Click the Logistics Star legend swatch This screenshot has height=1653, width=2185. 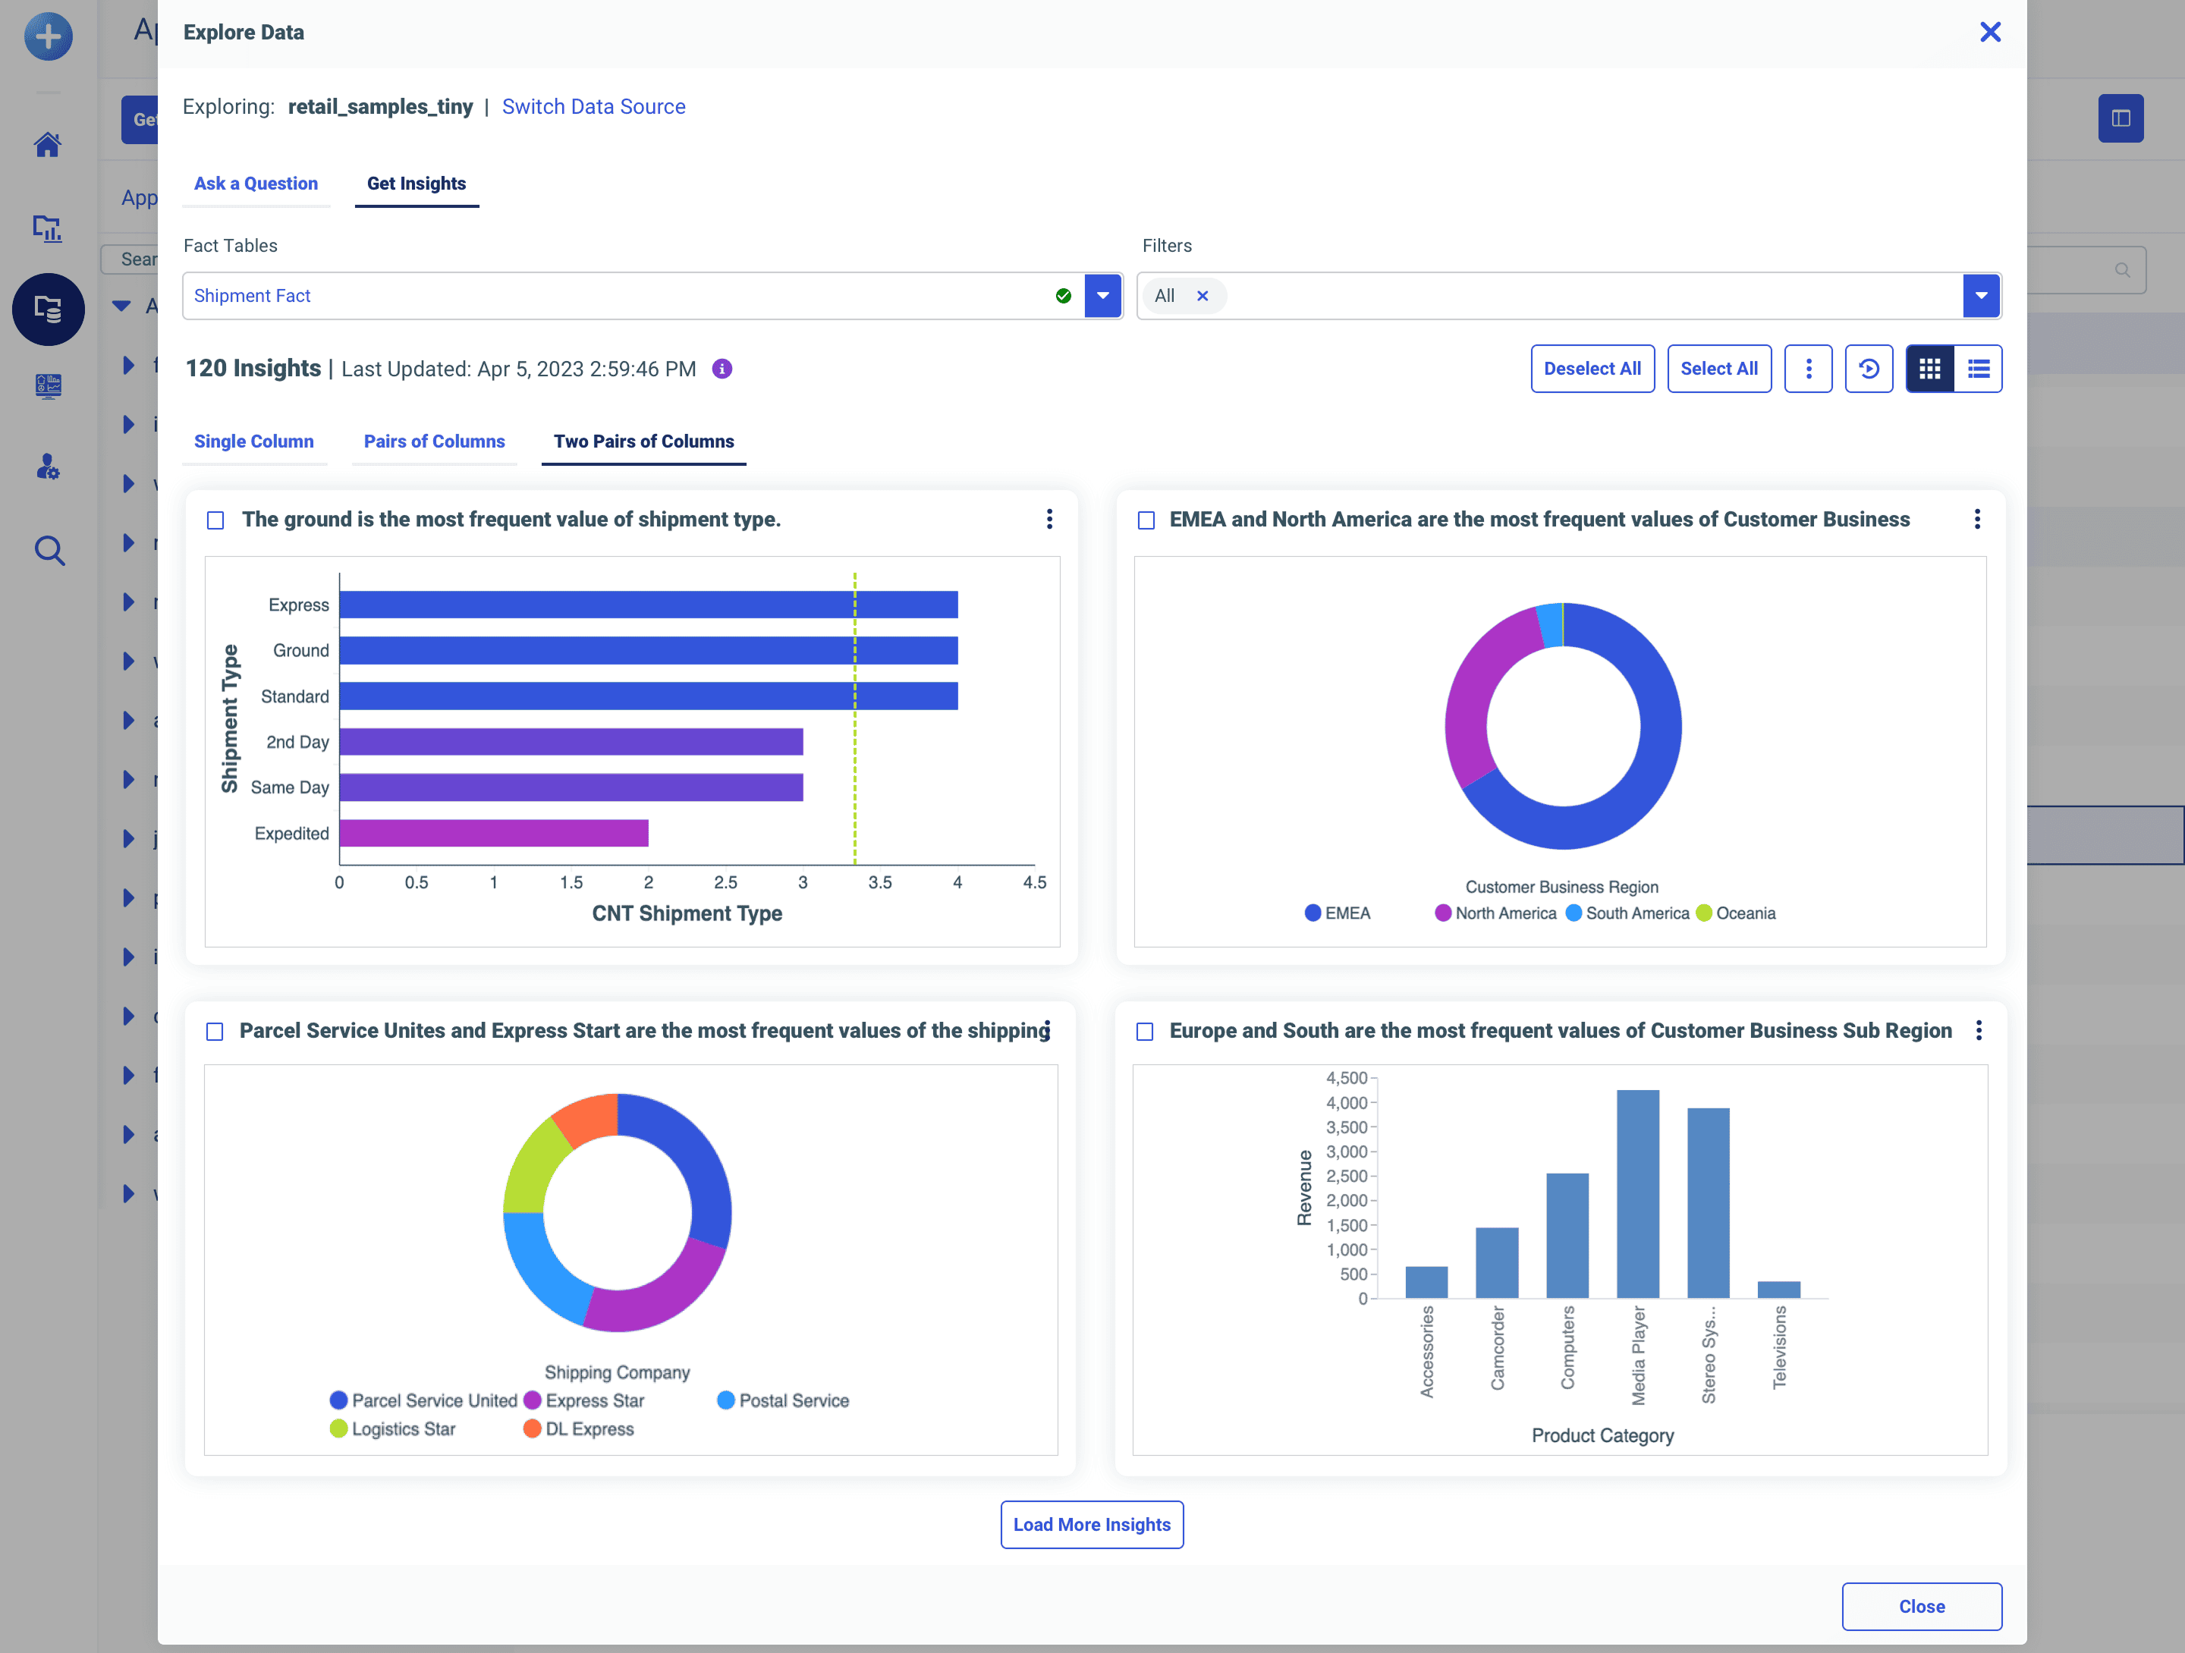coord(339,1429)
